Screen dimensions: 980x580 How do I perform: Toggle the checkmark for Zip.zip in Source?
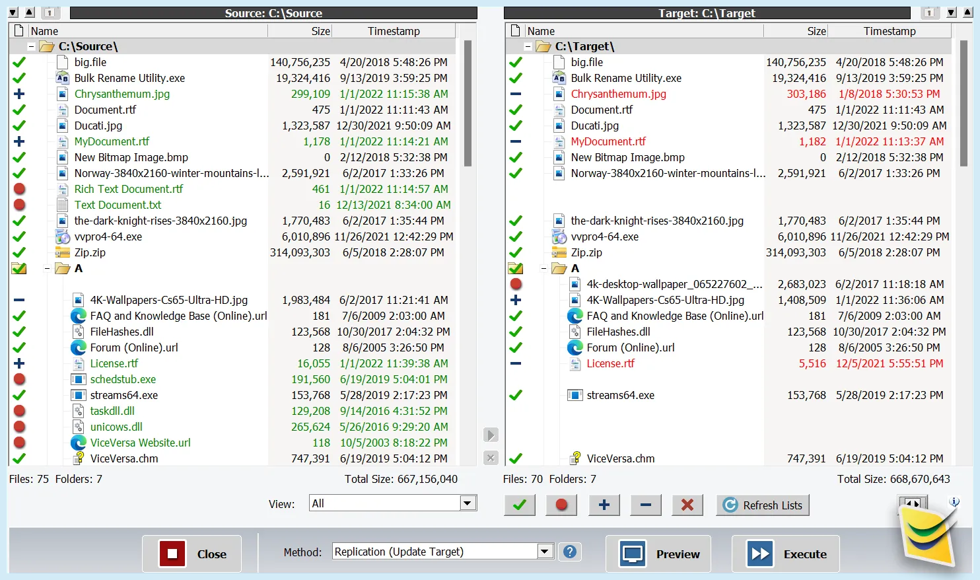19,252
